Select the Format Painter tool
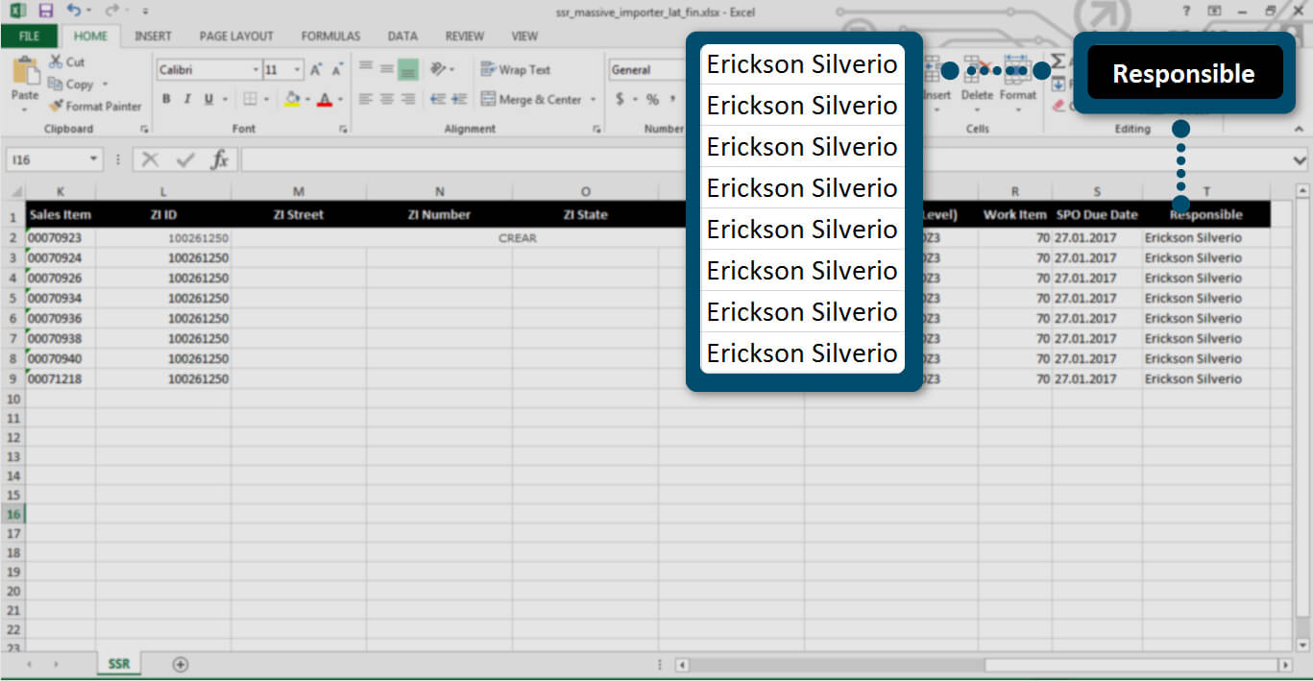 pos(95,106)
